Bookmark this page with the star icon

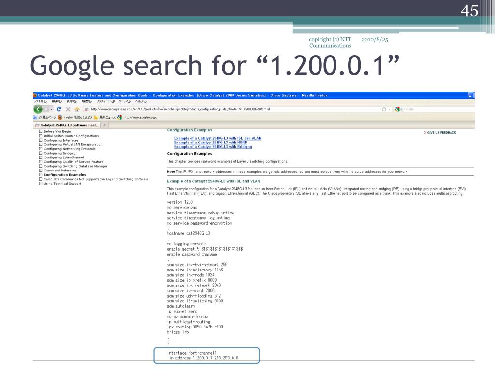[384, 109]
